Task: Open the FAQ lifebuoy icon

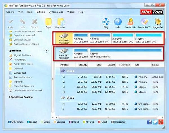Action: 106,22
